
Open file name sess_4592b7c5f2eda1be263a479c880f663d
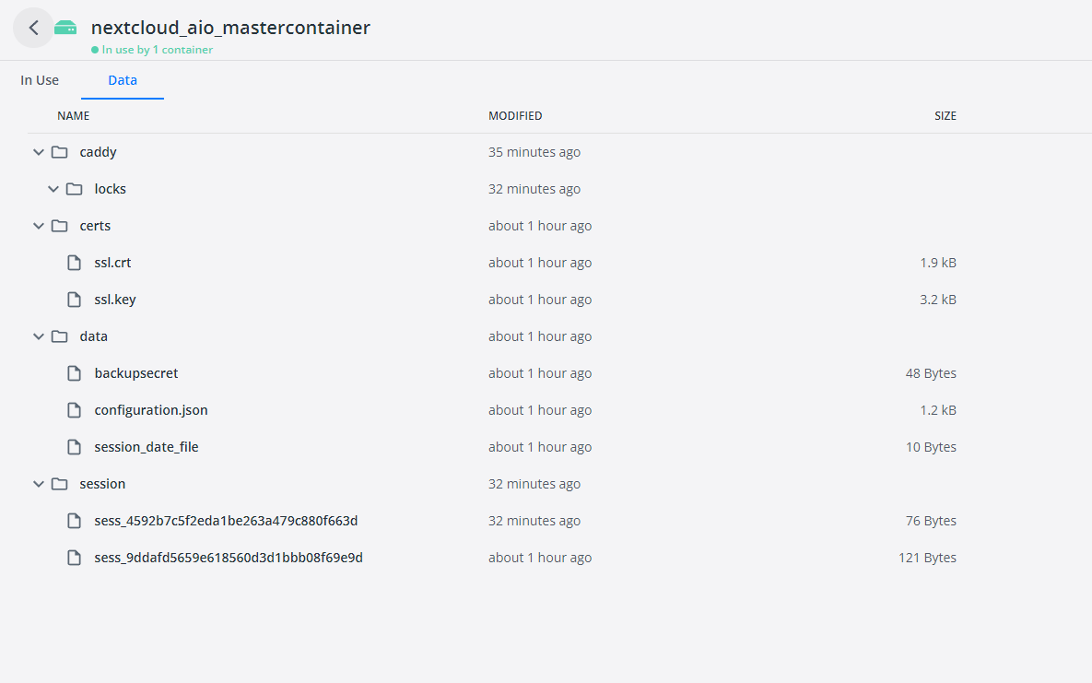[227, 521]
